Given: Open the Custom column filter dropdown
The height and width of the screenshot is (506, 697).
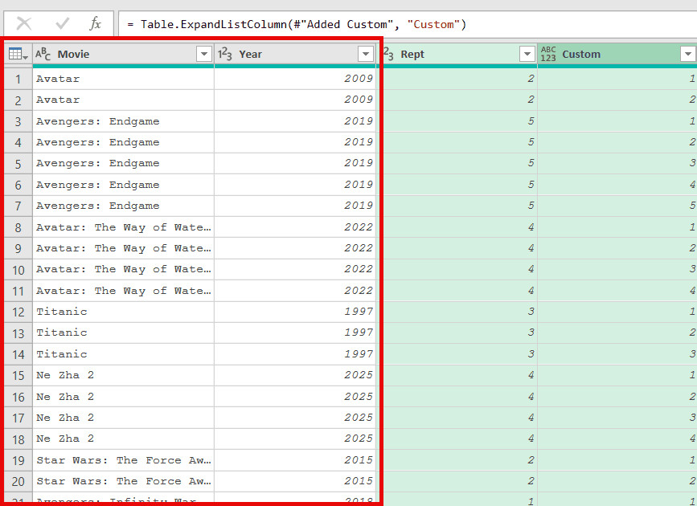Looking at the screenshot, I should click(687, 54).
